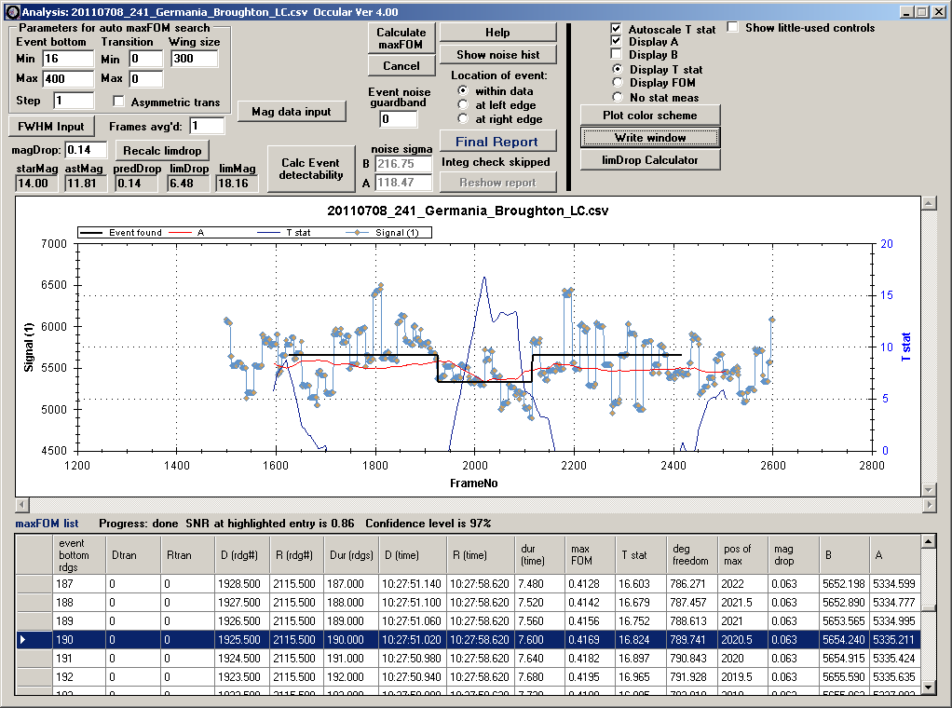
Task: Click the starMag value field
Action: (x=36, y=183)
